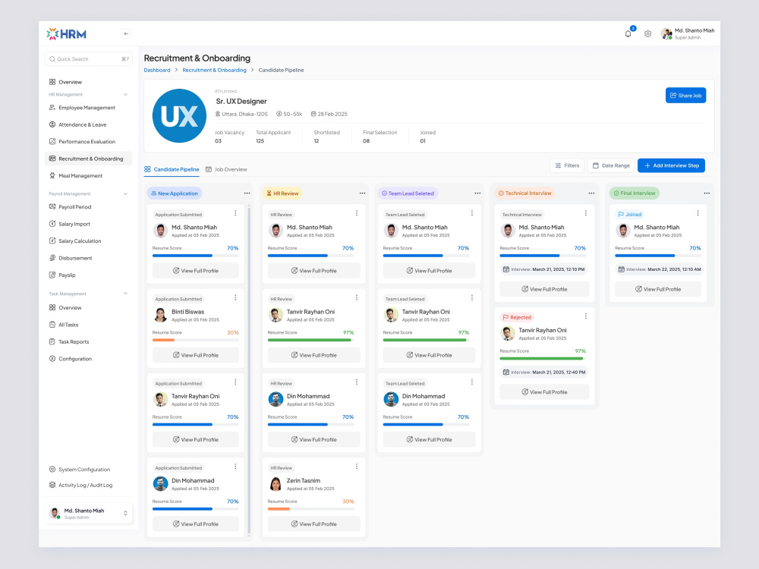Open kebab menu on Joined Md. Shanto Miah card
Screen dimensions: 759x569
pyautogui.click(x=698, y=213)
